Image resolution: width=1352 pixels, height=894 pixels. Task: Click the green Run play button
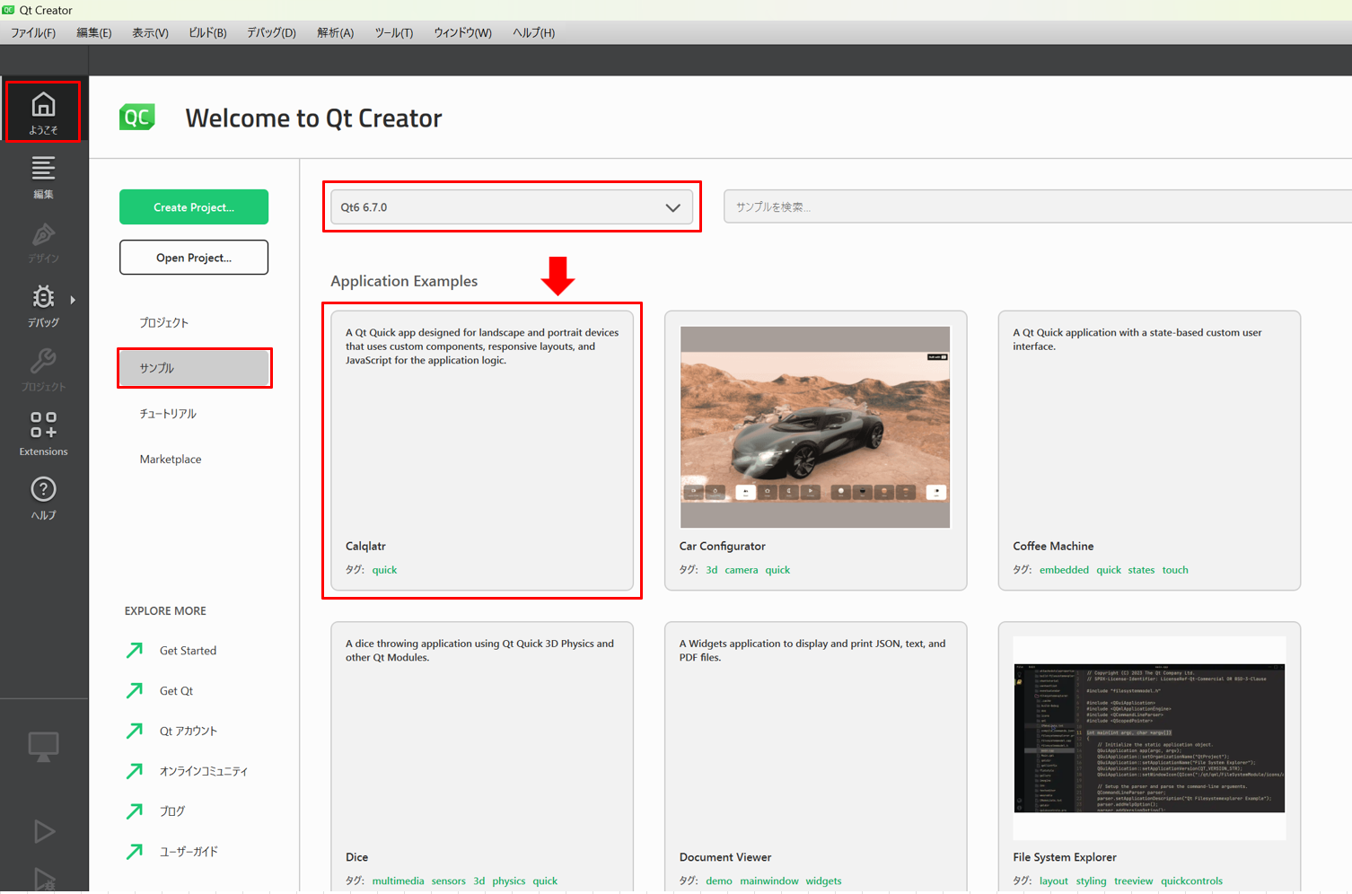(x=44, y=831)
